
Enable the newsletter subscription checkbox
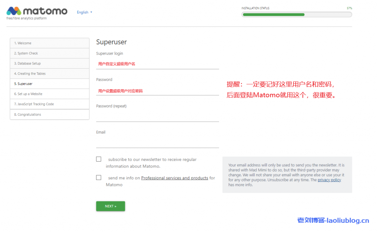click(99, 159)
